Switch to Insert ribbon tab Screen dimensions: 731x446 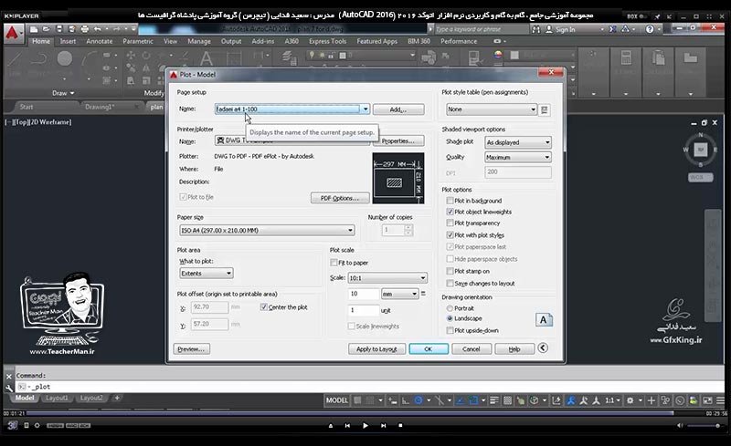(x=68, y=41)
